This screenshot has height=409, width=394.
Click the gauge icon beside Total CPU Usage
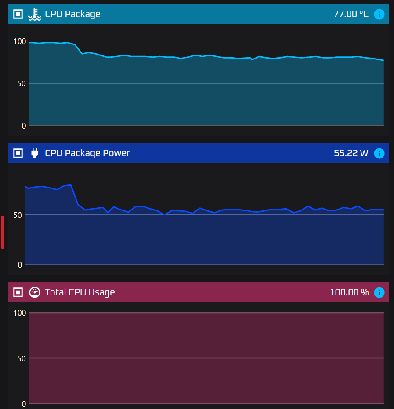(34, 292)
